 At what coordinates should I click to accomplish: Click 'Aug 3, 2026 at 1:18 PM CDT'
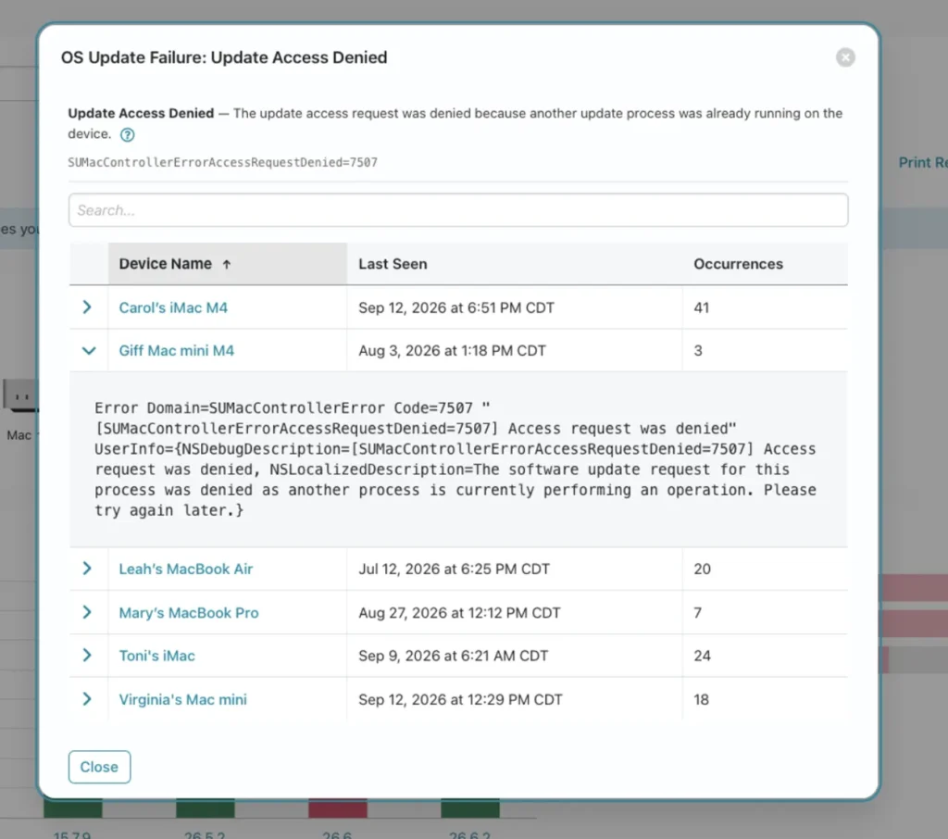pyautogui.click(x=452, y=351)
